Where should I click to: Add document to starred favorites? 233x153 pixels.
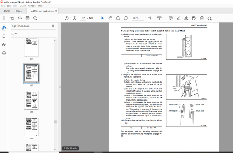point(12,18)
